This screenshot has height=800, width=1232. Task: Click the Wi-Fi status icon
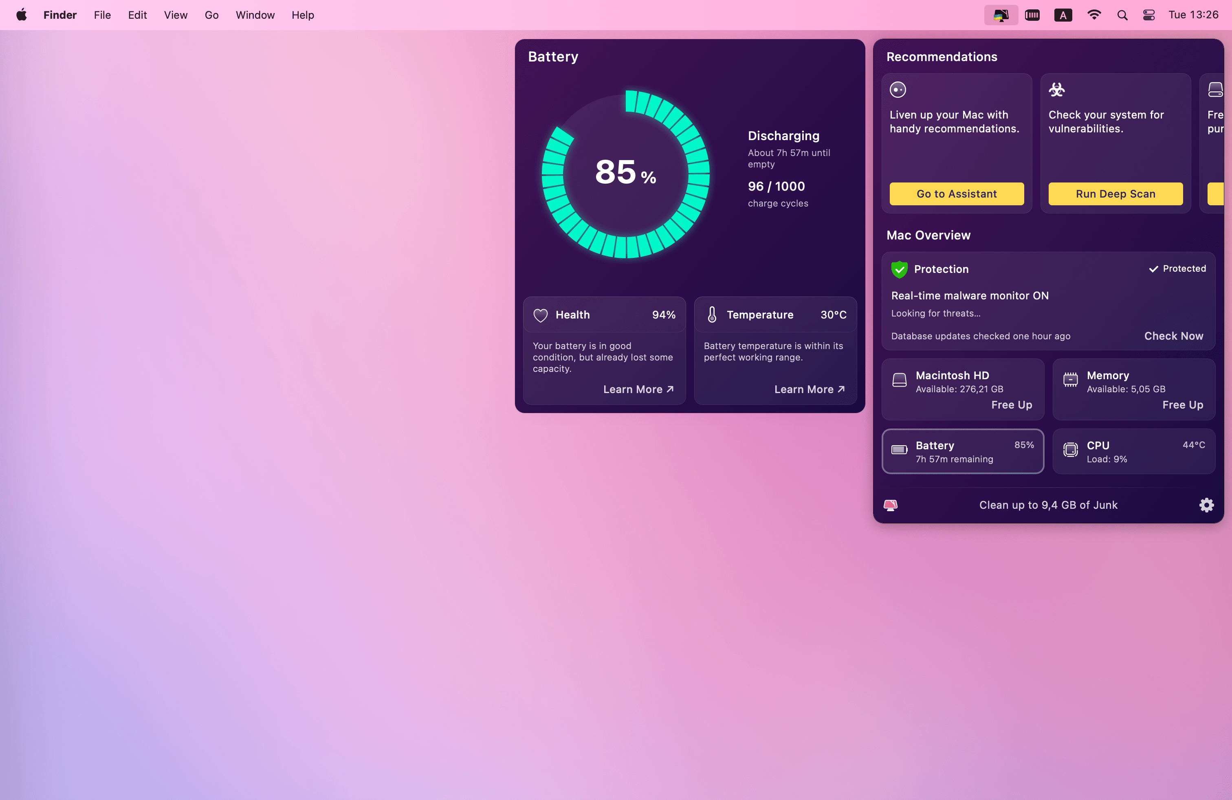tap(1094, 15)
